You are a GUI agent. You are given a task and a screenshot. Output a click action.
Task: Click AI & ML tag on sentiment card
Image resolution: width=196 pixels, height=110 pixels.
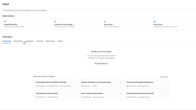point(95,86)
